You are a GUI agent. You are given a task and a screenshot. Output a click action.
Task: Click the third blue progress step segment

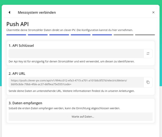59,35
